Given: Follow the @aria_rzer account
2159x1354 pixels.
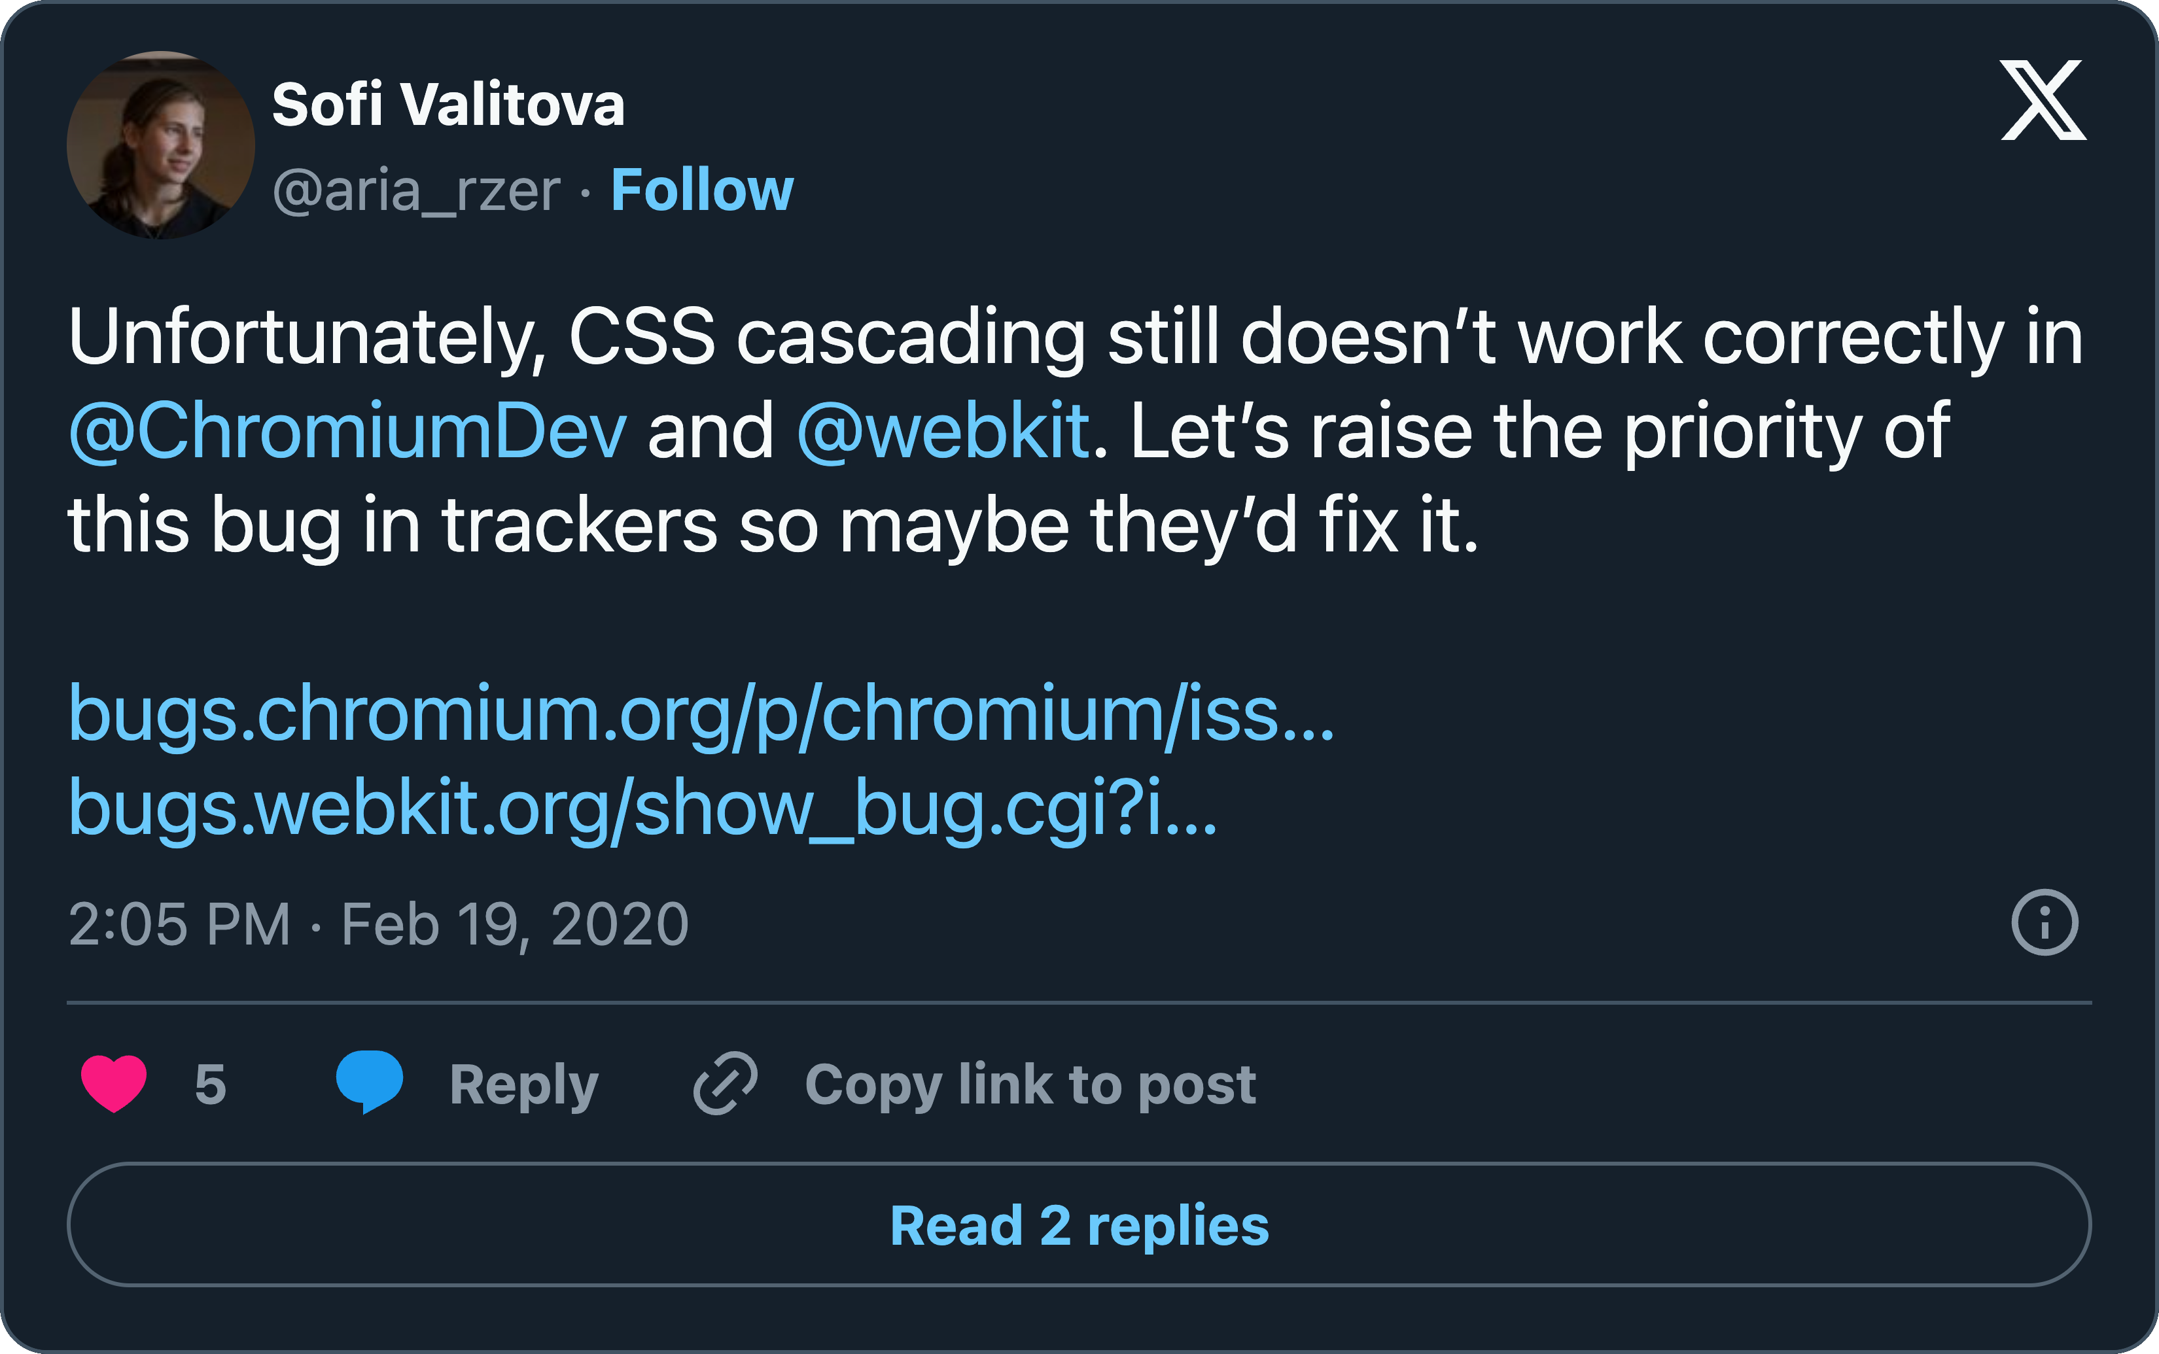Looking at the screenshot, I should pyautogui.click(x=702, y=190).
